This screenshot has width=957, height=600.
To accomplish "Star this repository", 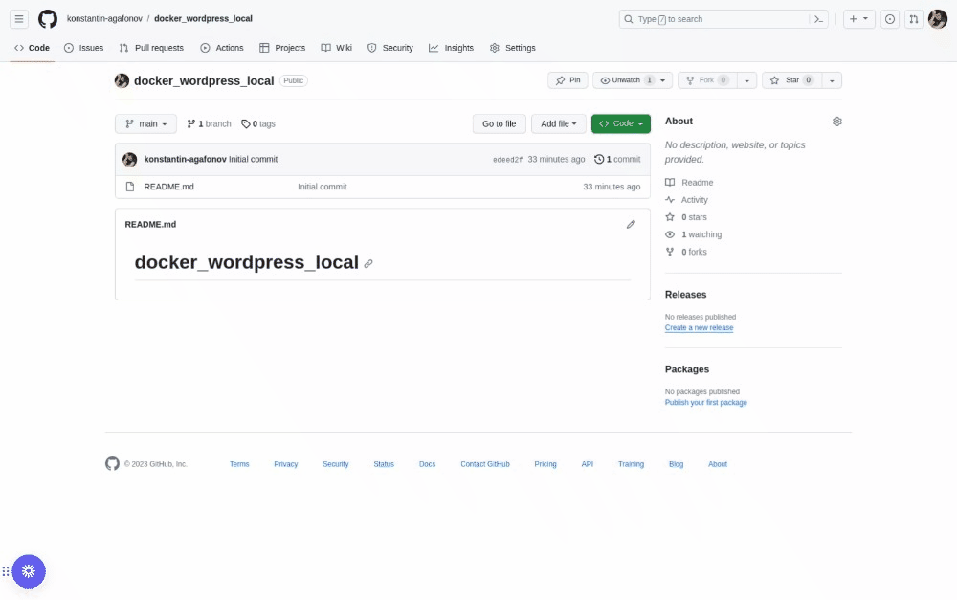I will [x=791, y=80].
